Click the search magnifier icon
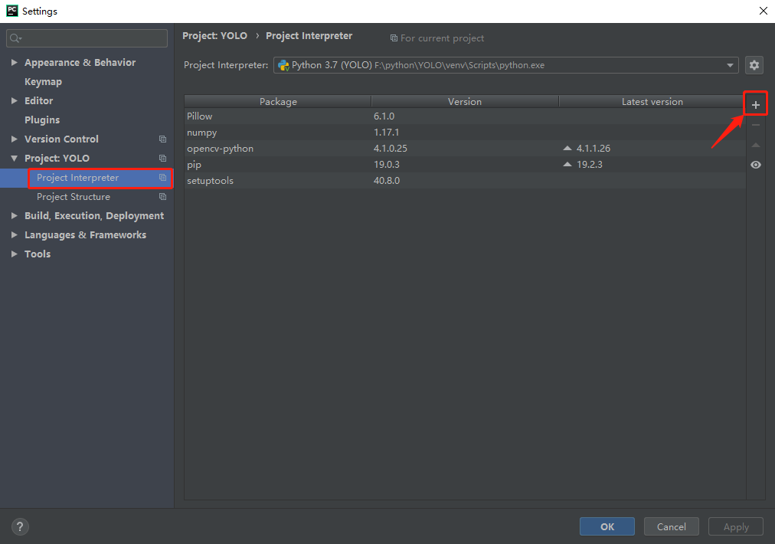 (15, 38)
